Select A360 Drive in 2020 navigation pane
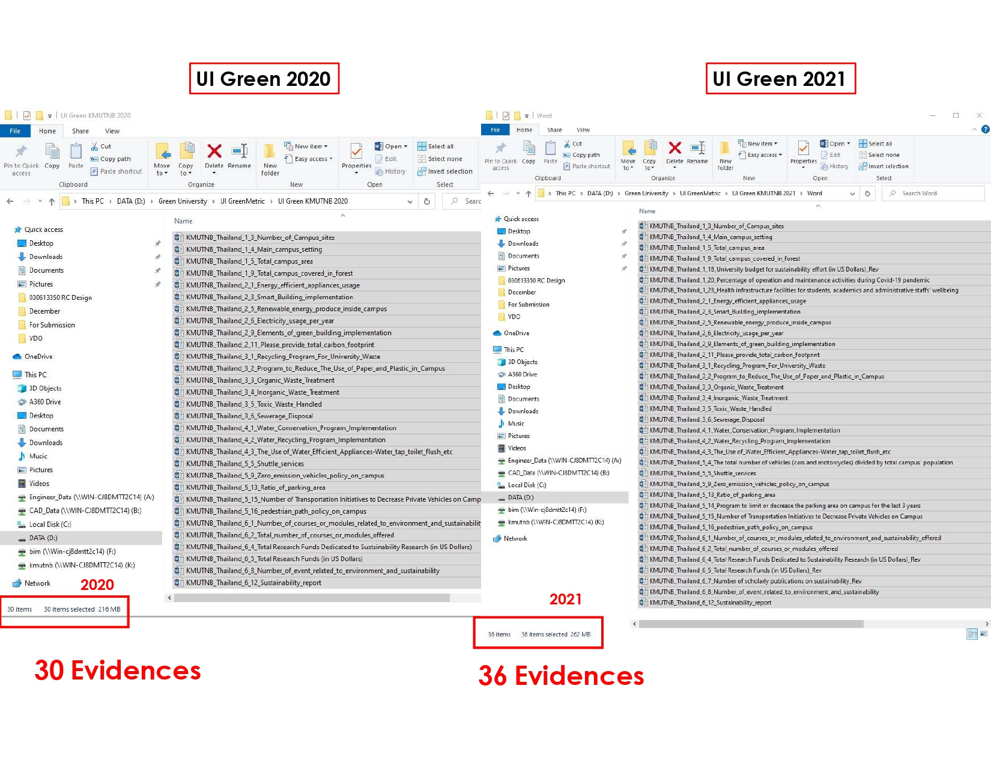 point(45,402)
